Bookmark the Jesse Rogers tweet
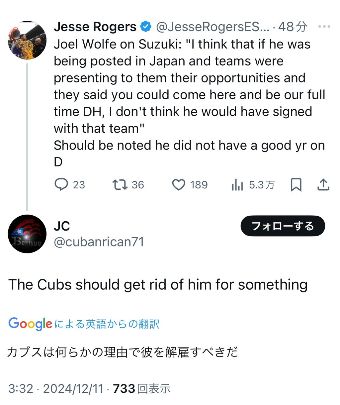 [x=296, y=185]
